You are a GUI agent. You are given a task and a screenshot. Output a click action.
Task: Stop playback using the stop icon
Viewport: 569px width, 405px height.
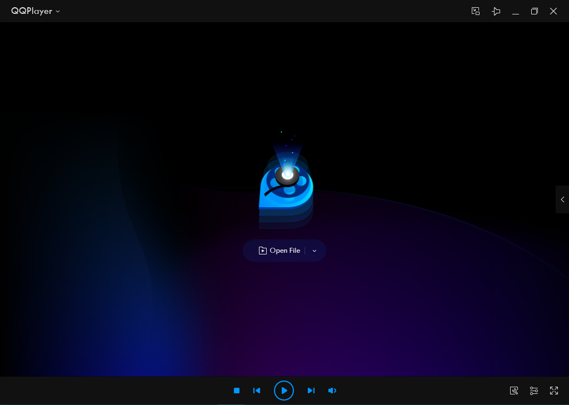pos(236,391)
